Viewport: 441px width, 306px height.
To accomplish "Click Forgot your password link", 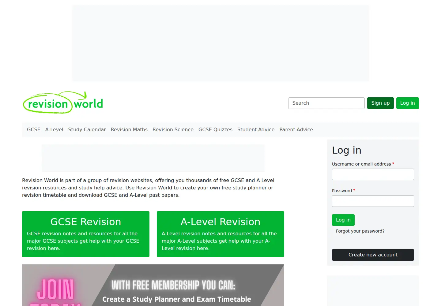I will click(360, 231).
